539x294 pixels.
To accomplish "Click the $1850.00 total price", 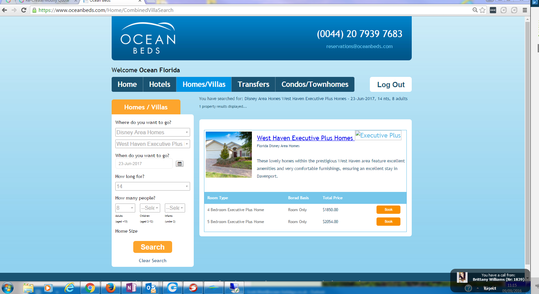I will point(330,210).
